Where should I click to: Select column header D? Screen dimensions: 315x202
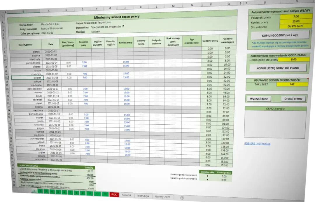[x=66, y=10]
